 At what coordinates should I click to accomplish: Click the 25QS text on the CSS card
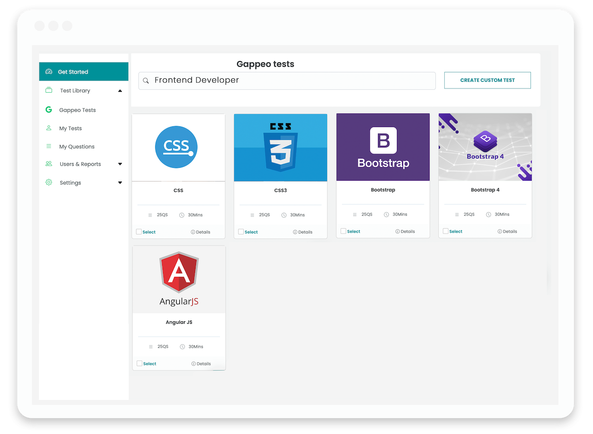[162, 215]
